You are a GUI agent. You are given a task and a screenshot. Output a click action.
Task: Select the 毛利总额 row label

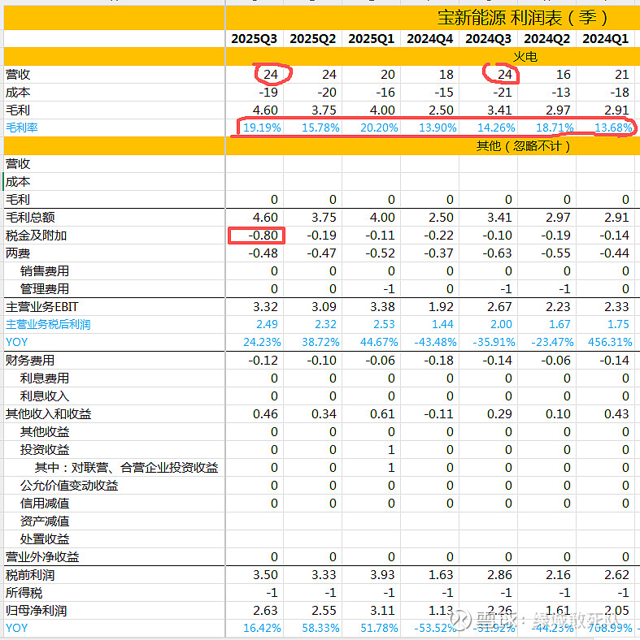click(30, 217)
